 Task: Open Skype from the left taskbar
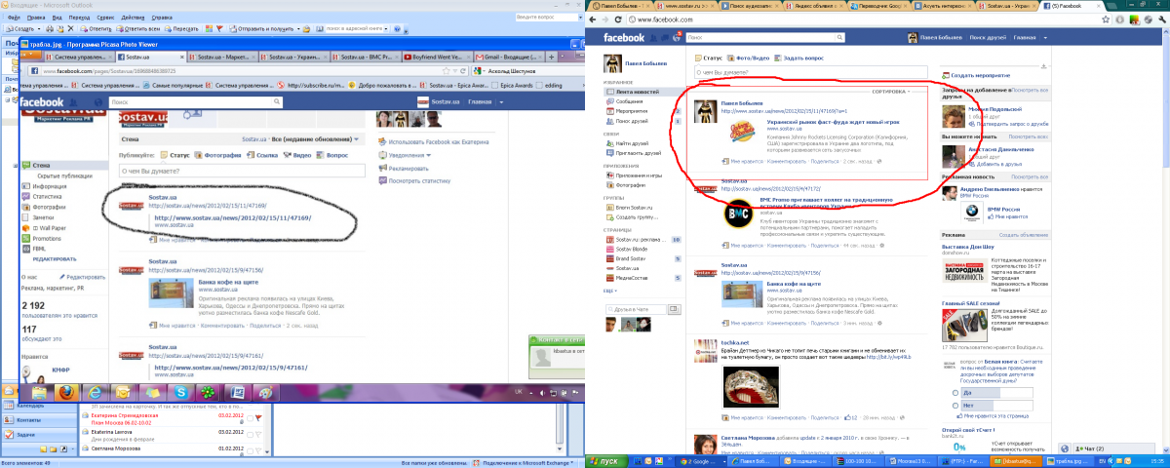180,392
